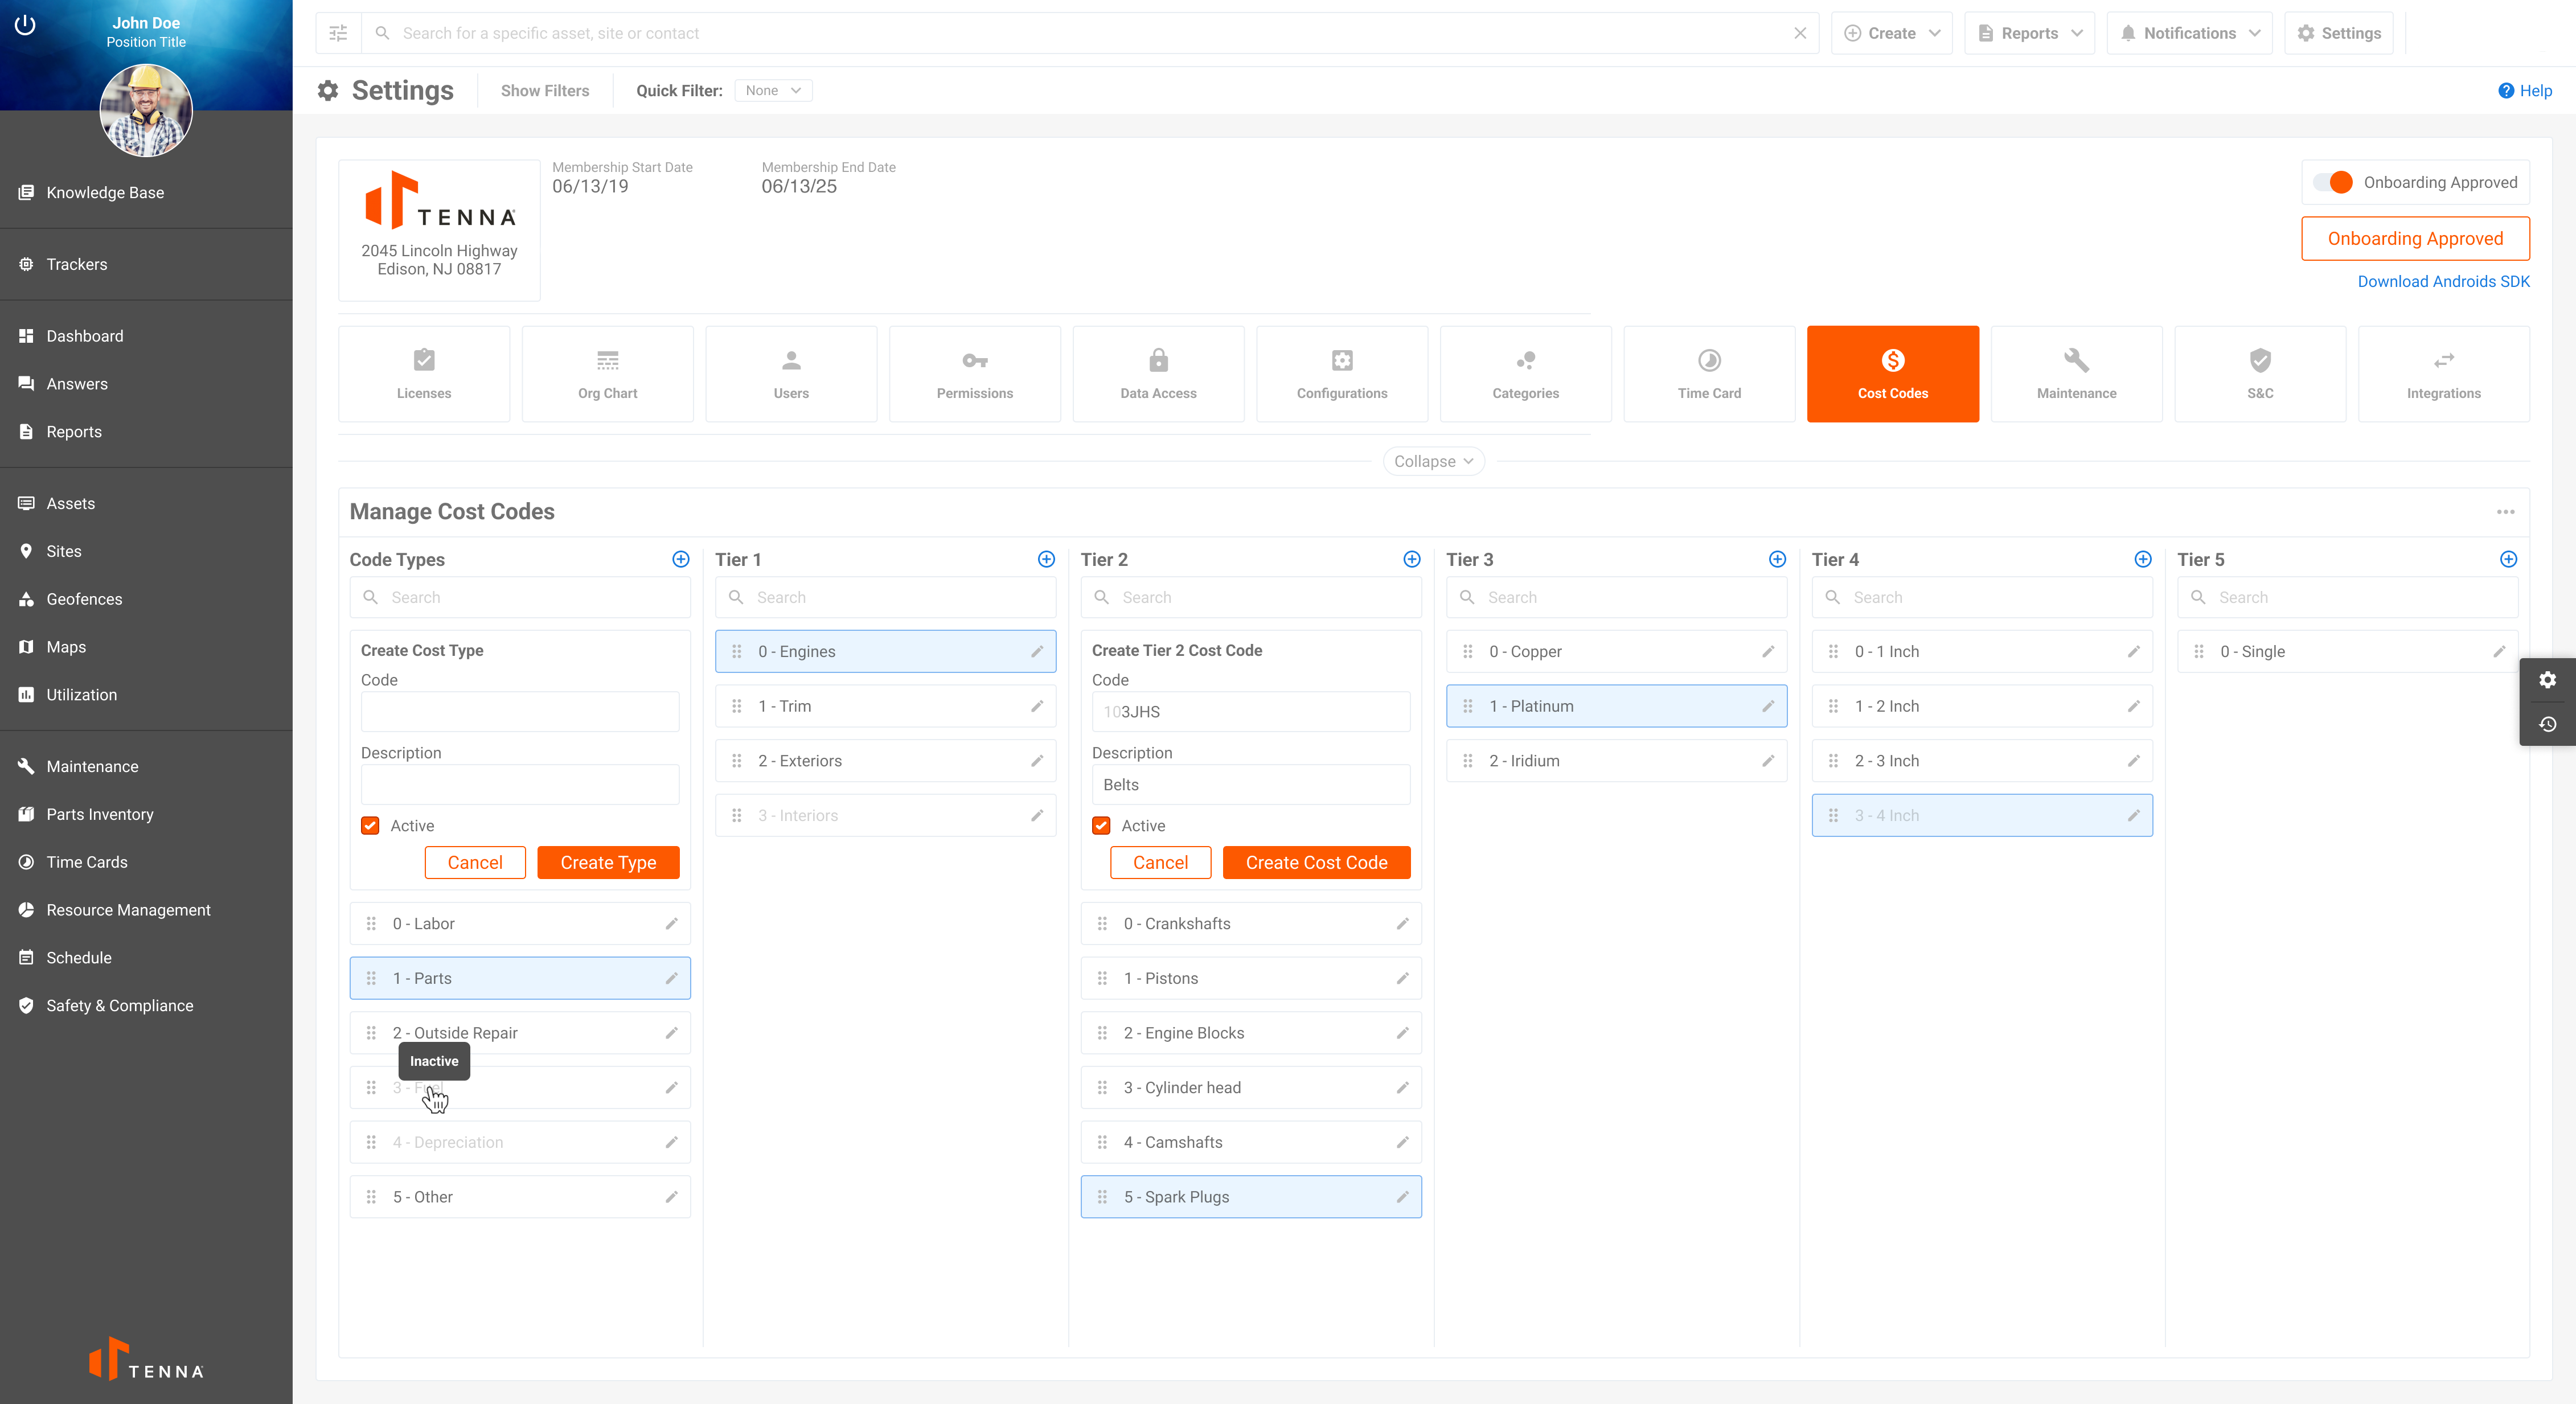Click the history icon on the right edge panel

(2547, 724)
